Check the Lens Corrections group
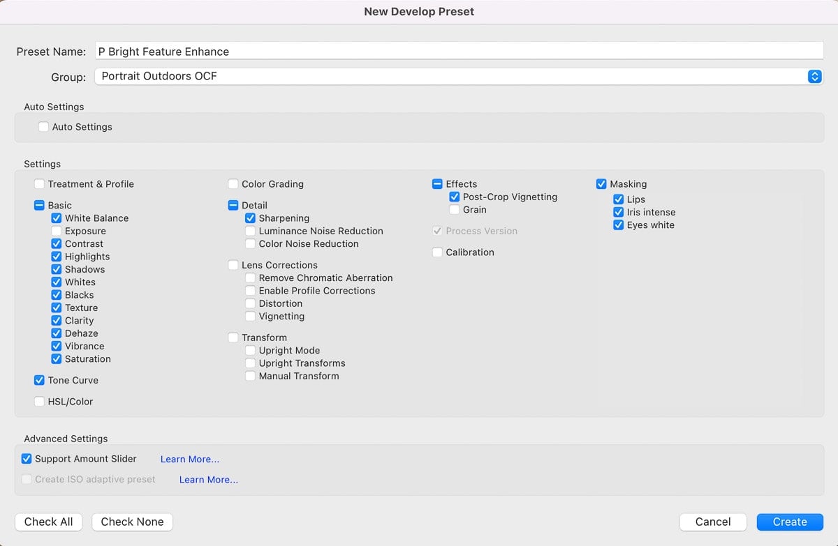The width and height of the screenshot is (838, 546). point(233,265)
